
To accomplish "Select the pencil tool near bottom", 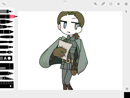I will point(7,73).
